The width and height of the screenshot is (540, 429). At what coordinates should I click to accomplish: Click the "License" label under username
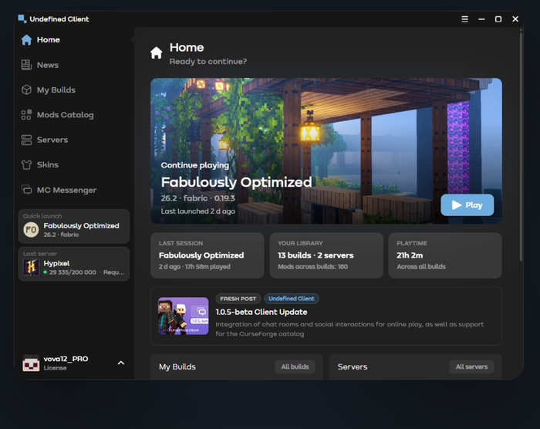[x=55, y=368]
